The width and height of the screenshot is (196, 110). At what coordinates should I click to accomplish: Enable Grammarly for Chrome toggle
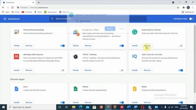pos(180,46)
